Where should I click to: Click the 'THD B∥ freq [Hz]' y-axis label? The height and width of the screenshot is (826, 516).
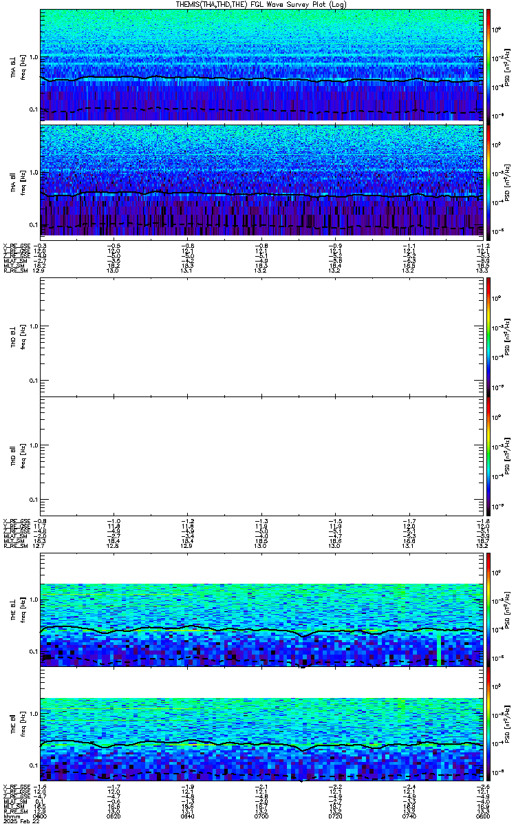(x=17, y=456)
